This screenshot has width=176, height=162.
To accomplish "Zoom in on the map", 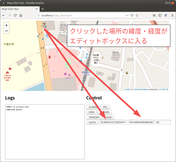I will [x=7, y=25].
